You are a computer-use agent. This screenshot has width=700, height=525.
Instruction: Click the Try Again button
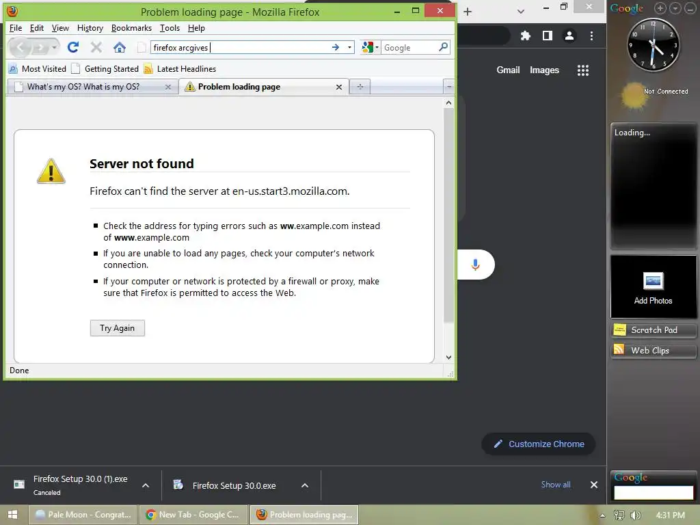118,328
